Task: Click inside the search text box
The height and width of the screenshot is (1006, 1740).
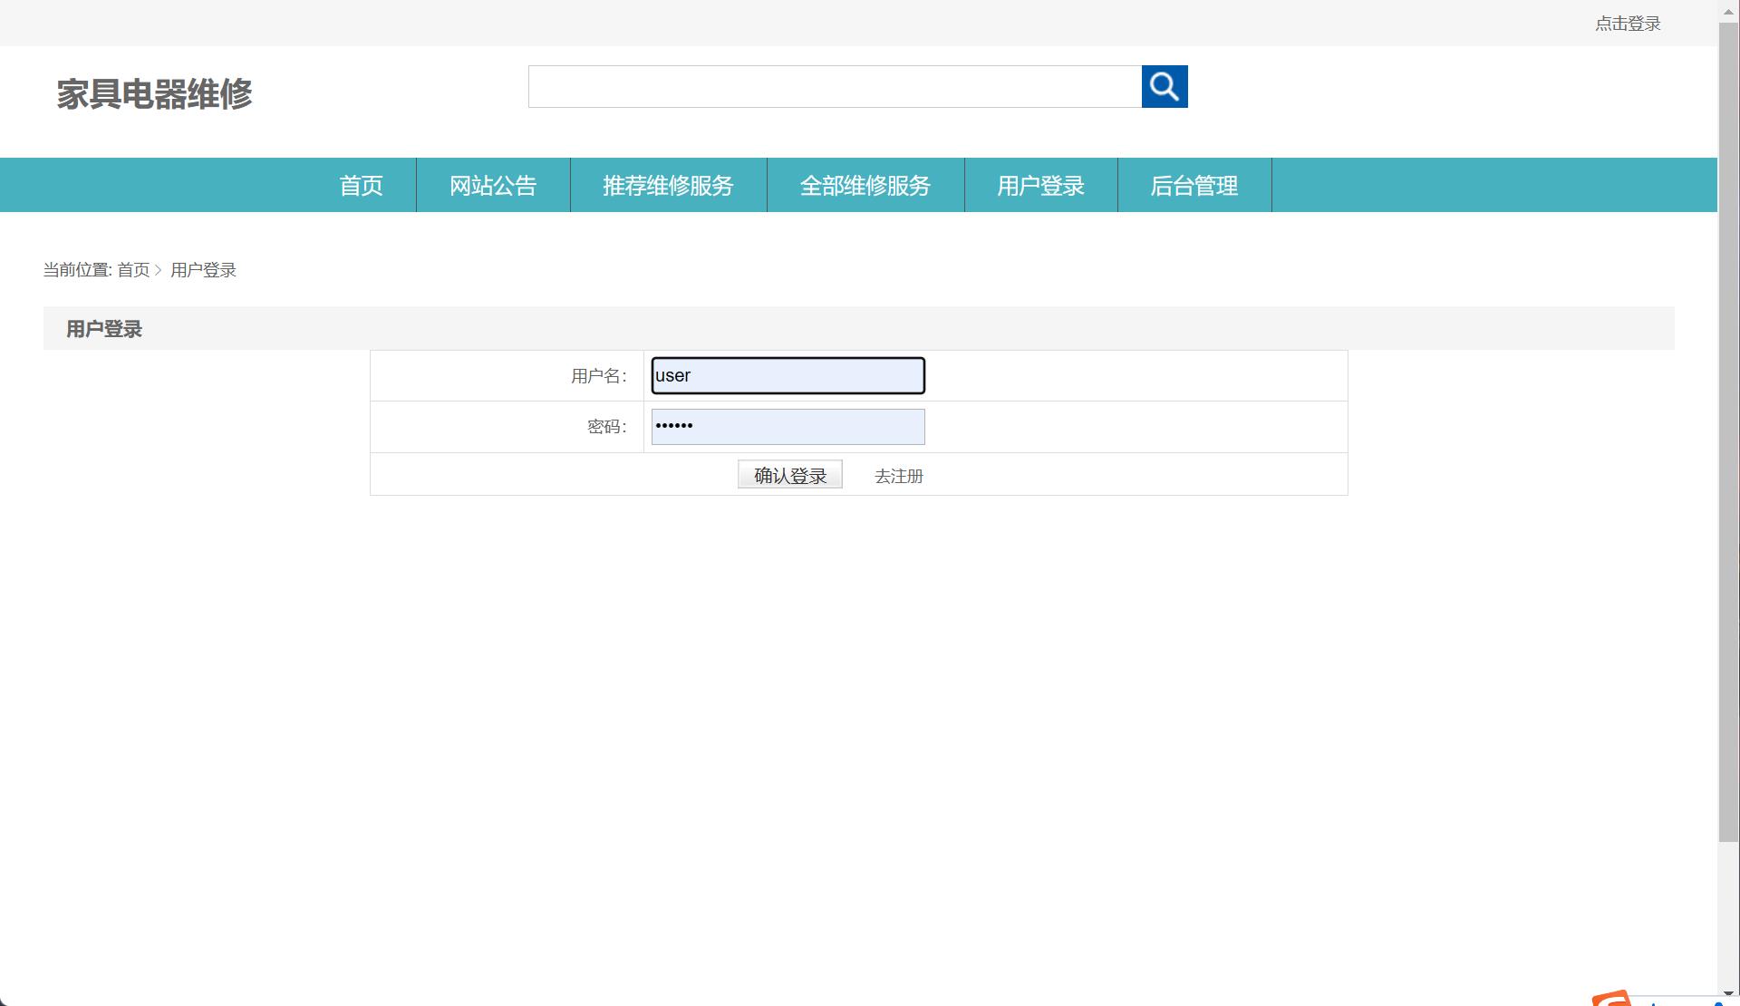Action: (834, 86)
